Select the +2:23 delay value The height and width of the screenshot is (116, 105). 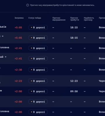[x=18, y=81]
